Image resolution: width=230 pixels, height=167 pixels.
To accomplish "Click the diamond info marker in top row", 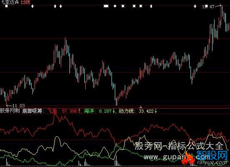I will coord(115,6).
